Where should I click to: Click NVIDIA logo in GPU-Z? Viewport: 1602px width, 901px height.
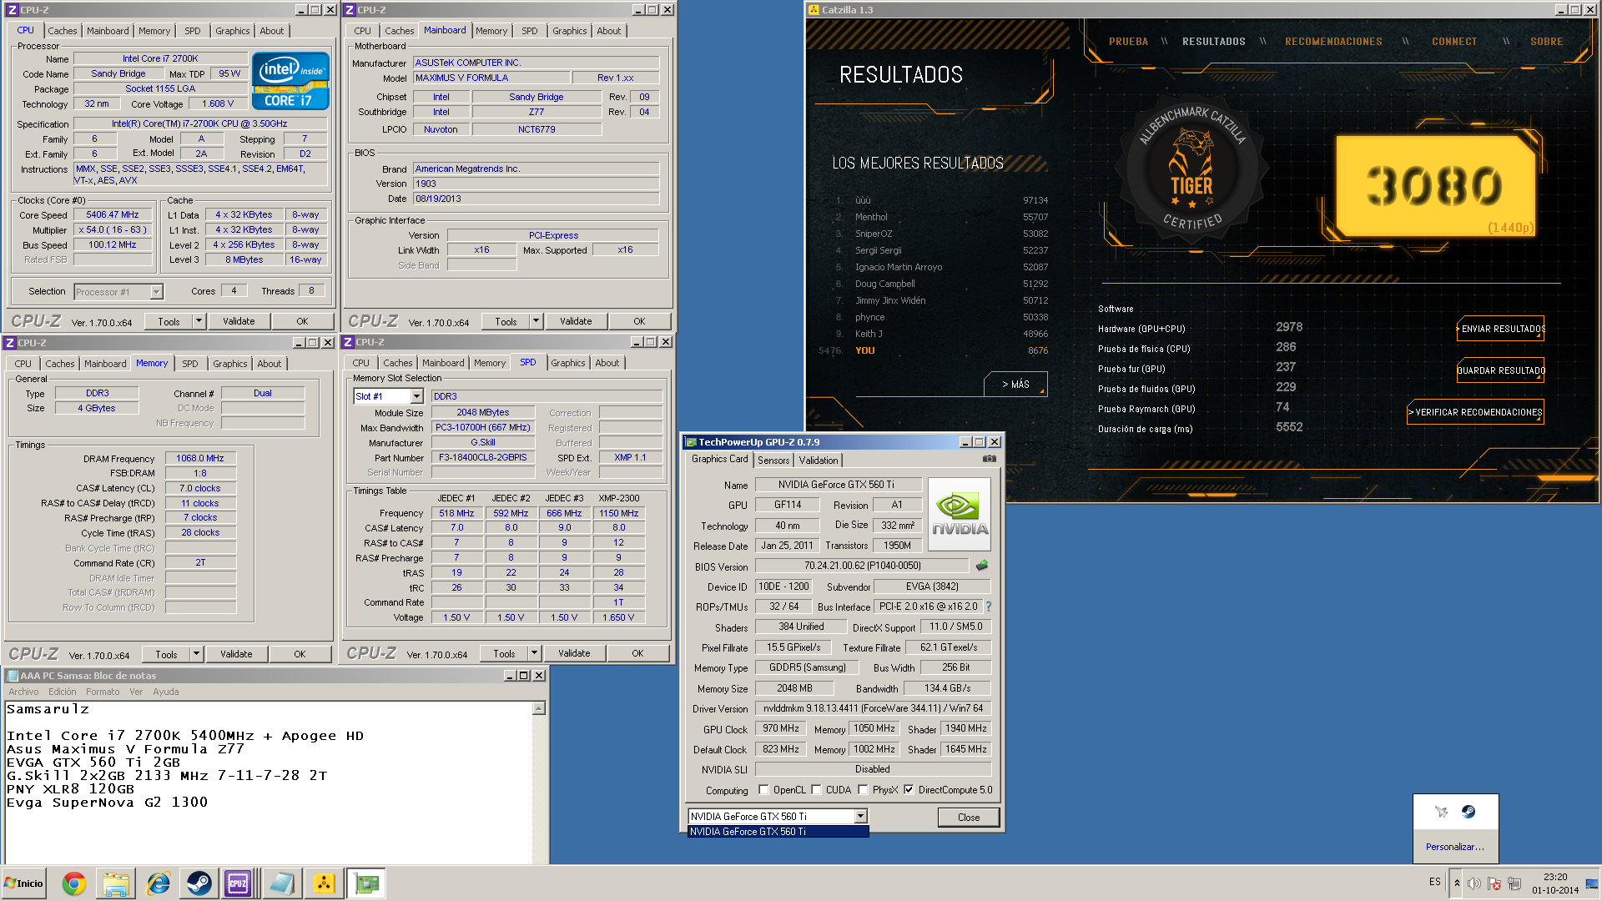click(960, 514)
